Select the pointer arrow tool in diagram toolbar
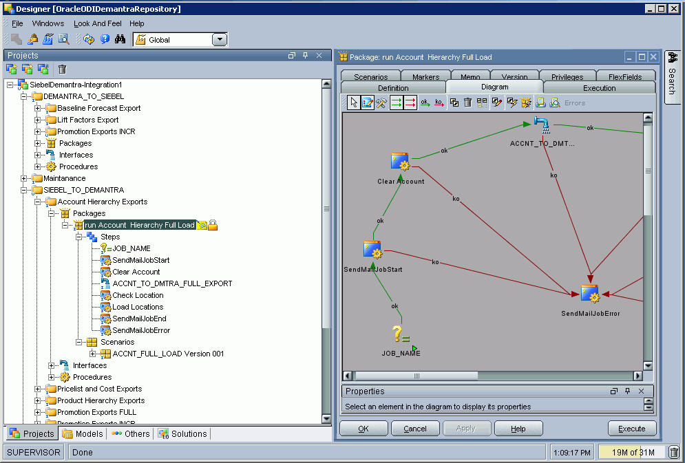Viewport: 685px width, 463px height. point(353,103)
